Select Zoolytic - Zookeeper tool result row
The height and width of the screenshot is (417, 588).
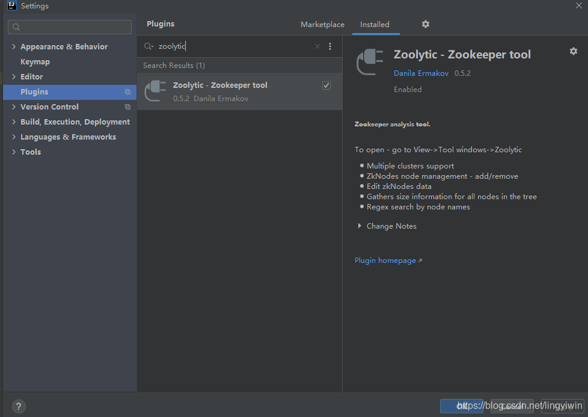point(240,91)
